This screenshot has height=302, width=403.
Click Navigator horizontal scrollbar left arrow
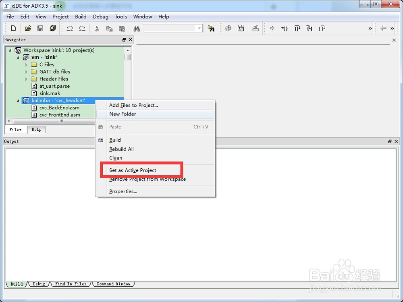(9, 121)
